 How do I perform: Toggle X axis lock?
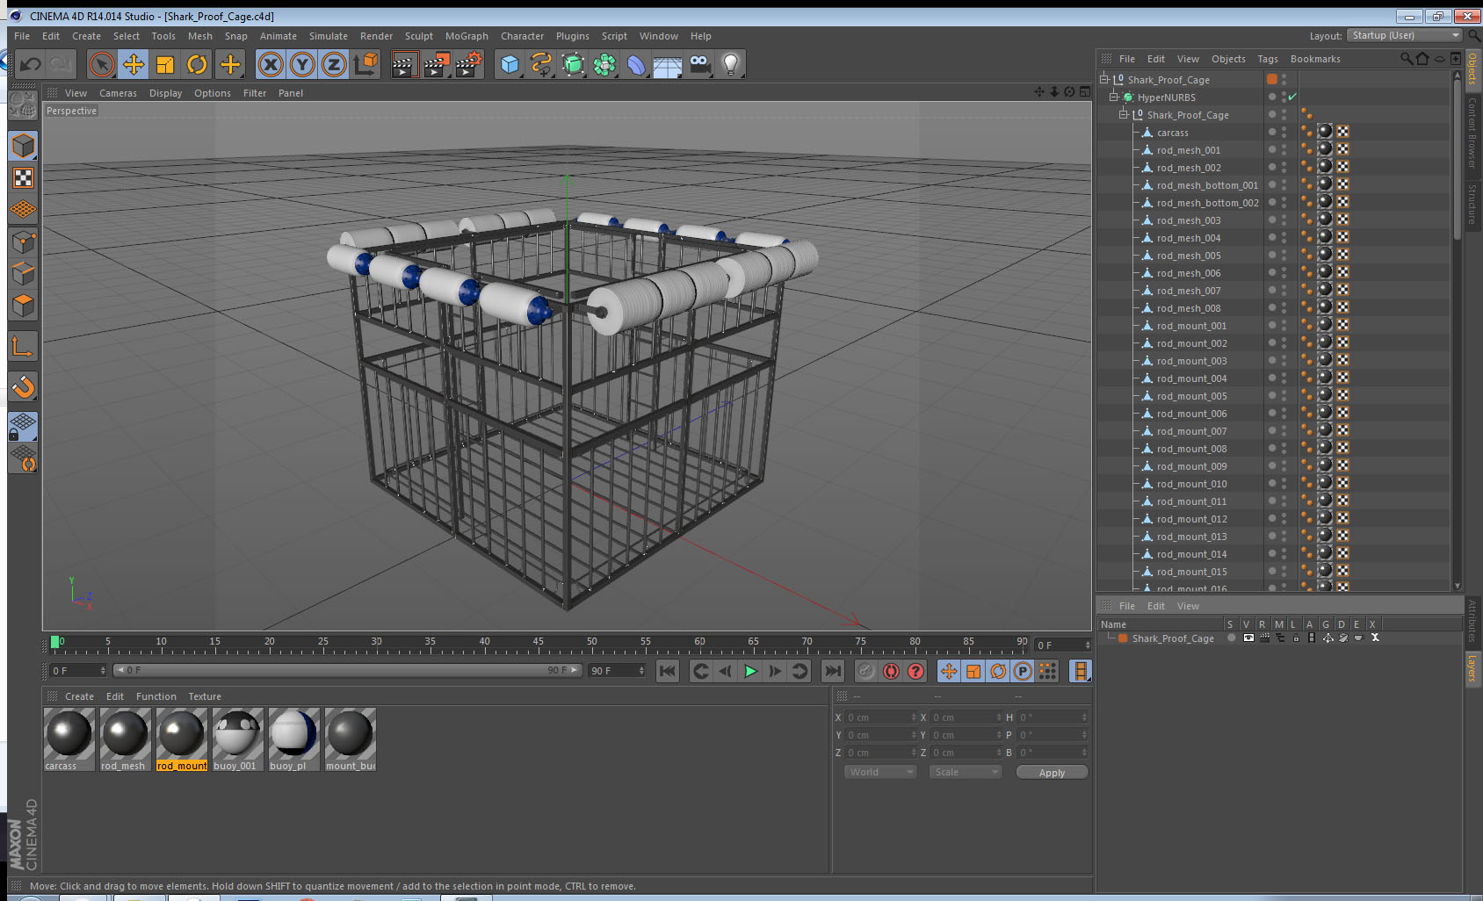point(271,64)
